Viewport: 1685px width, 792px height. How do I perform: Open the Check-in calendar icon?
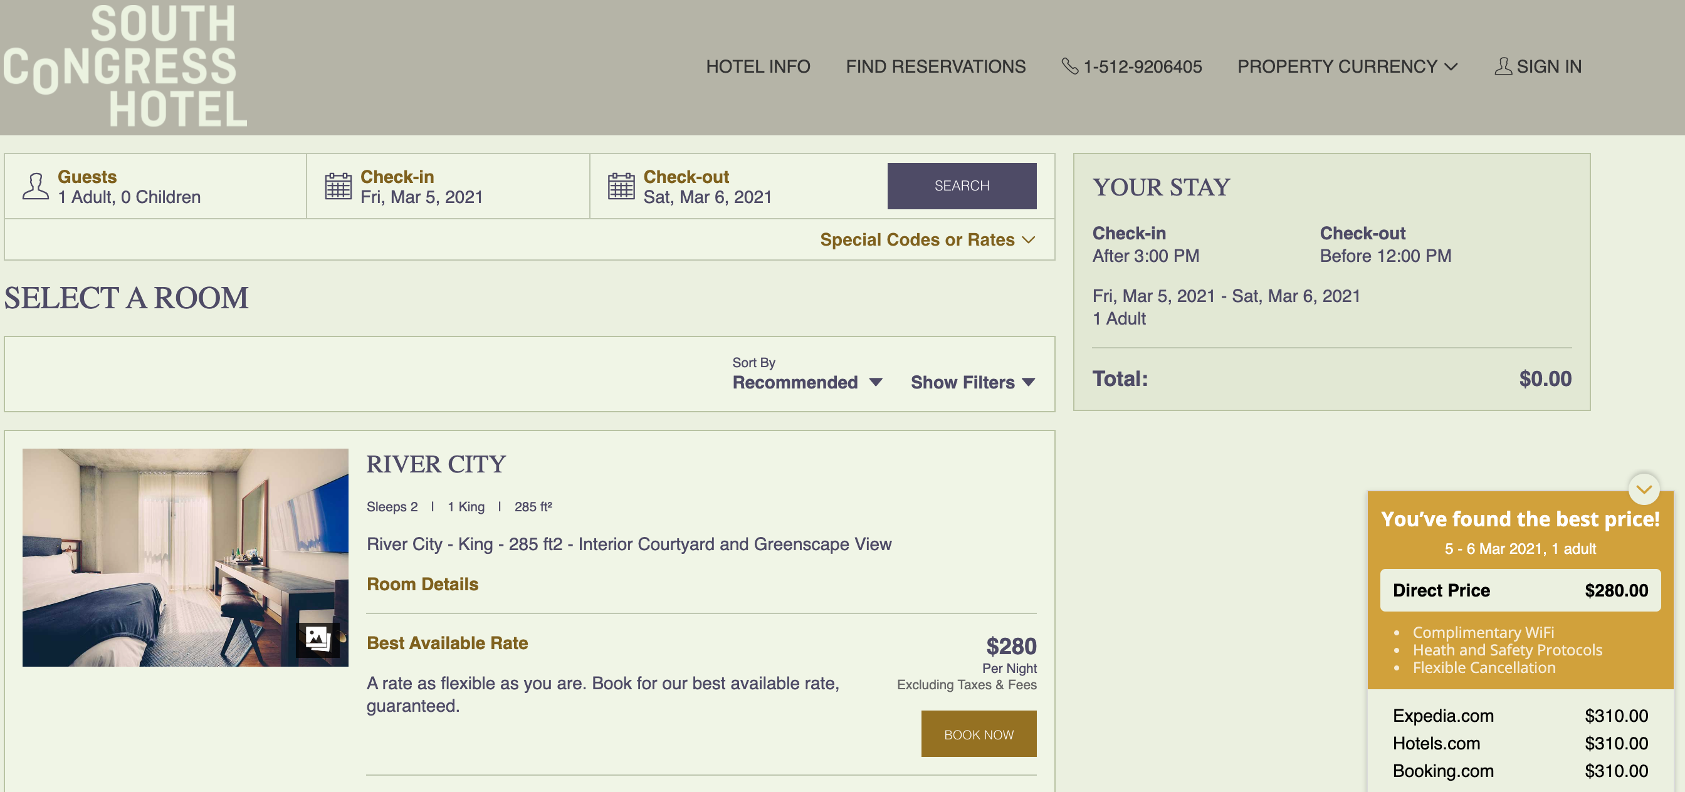coord(338,186)
